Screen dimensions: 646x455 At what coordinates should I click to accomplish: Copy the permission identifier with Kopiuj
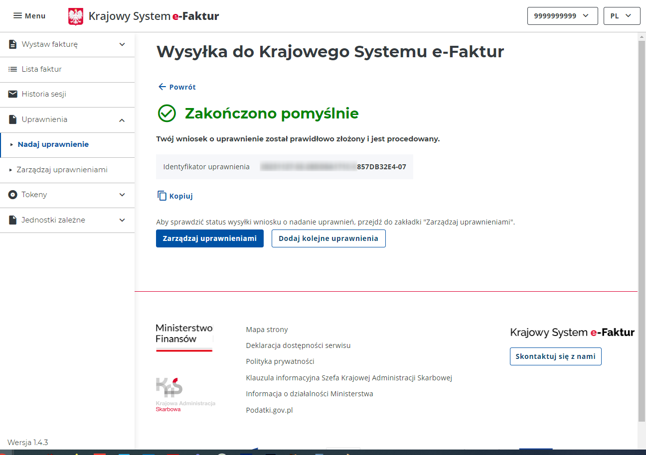[x=175, y=196]
